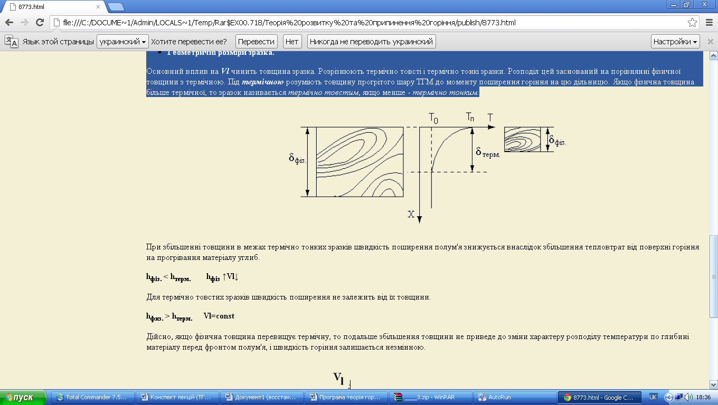Click the text 'Vl=const'
The height and width of the screenshot is (405, 718).
pyautogui.click(x=219, y=316)
